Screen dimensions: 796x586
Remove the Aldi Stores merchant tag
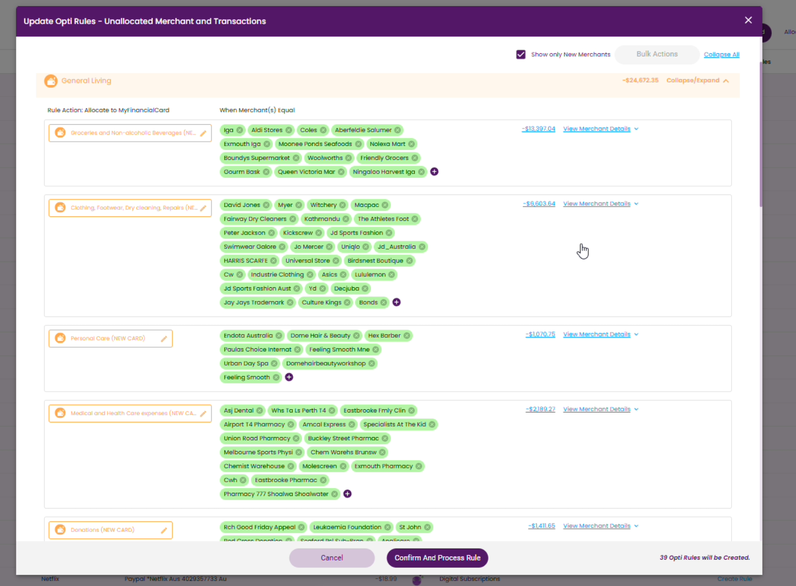[x=289, y=130]
